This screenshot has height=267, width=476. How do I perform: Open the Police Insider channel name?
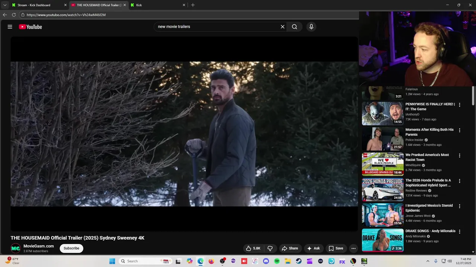point(415,140)
